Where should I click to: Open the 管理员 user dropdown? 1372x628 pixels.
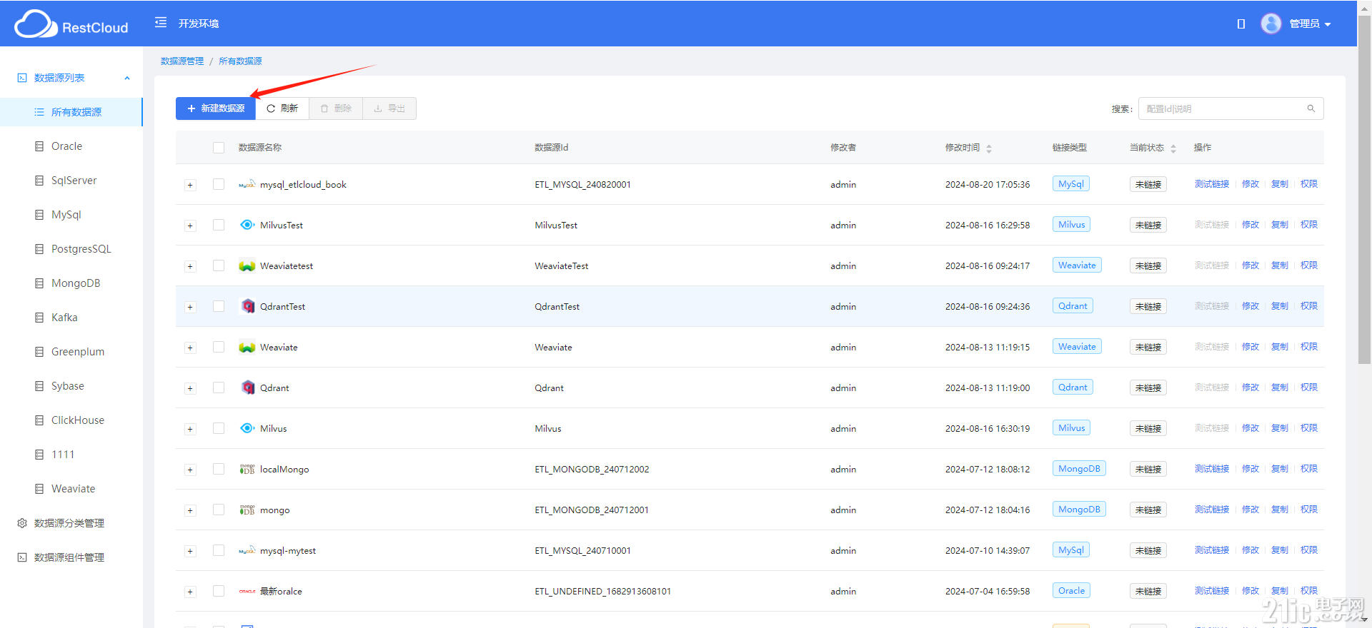coord(1310,24)
